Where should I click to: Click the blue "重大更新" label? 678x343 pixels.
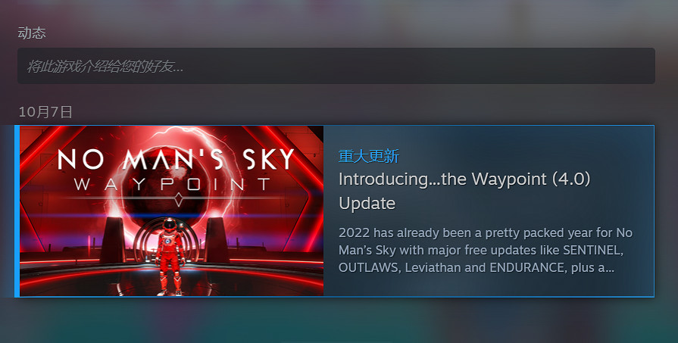point(369,156)
